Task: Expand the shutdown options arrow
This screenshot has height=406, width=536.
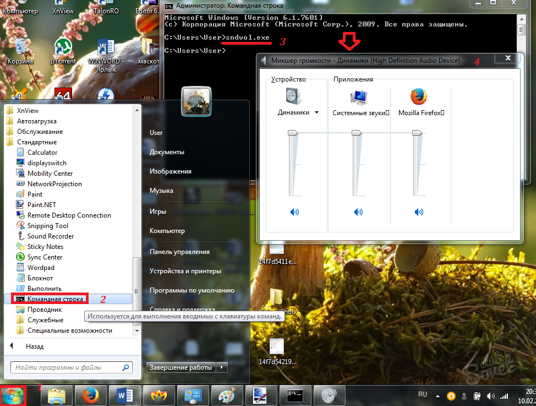Action: (x=222, y=367)
